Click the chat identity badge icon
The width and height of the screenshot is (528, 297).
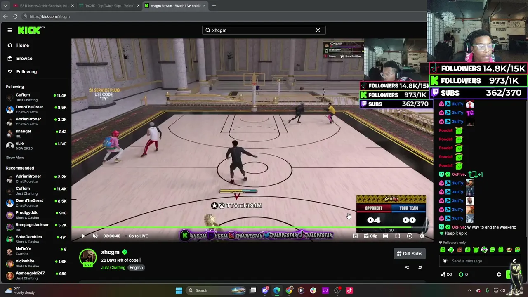coord(445,261)
